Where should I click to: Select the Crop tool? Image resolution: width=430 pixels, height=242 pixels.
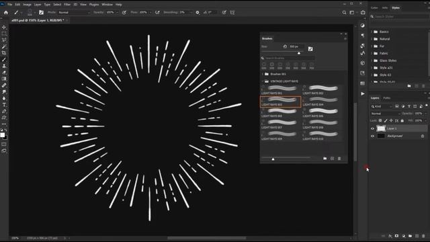click(x=4, y=53)
